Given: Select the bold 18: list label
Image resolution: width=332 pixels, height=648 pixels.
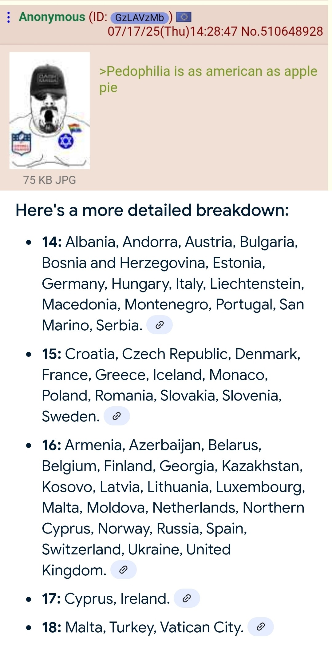Looking at the screenshot, I should point(52,627).
